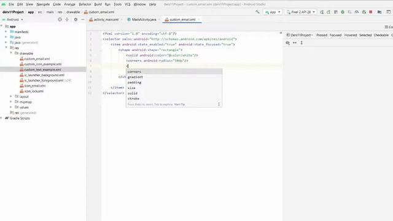Open the Refactor menu
This screenshot has width=393, height=221.
click(x=85, y=4)
